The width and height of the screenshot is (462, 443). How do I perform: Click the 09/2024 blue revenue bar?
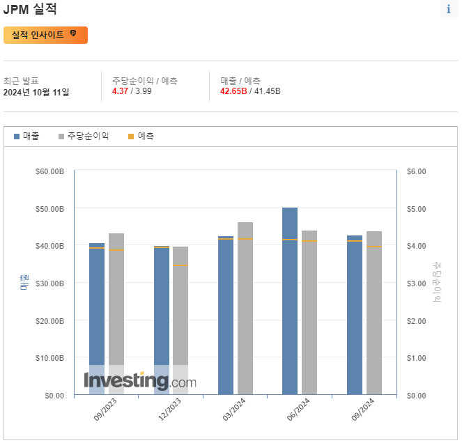[x=355, y=315]
